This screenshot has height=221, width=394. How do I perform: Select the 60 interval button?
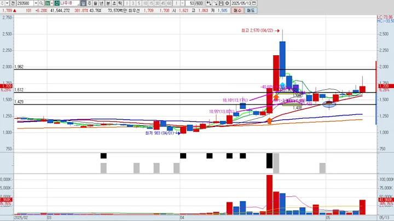click(169, 3)
